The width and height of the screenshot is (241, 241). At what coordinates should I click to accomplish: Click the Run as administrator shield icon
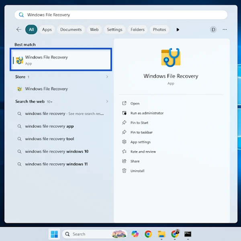tap(124, 113)
